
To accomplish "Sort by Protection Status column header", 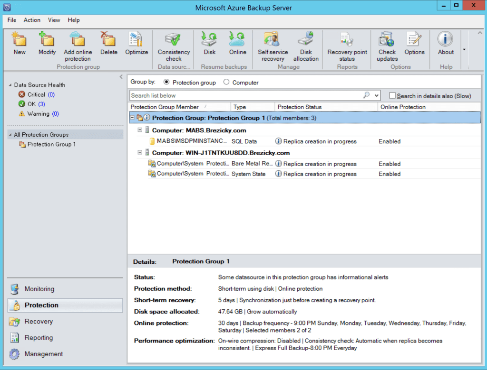I will [x=326, y=107].
